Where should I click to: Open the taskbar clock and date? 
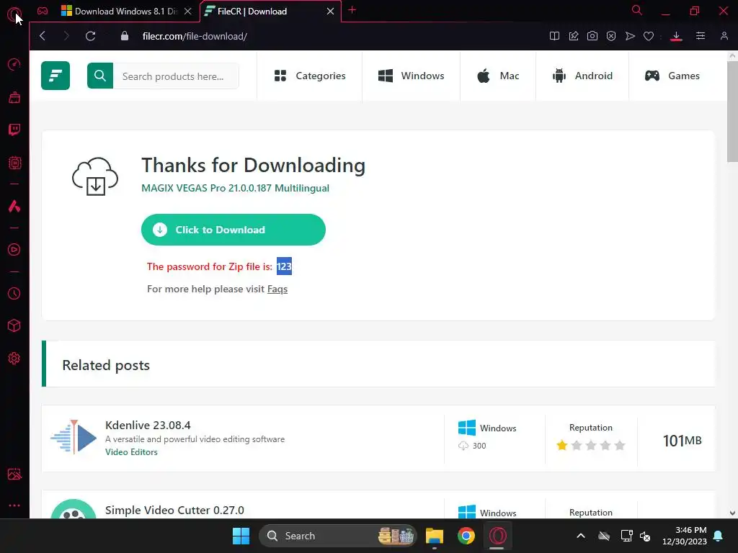685,536
